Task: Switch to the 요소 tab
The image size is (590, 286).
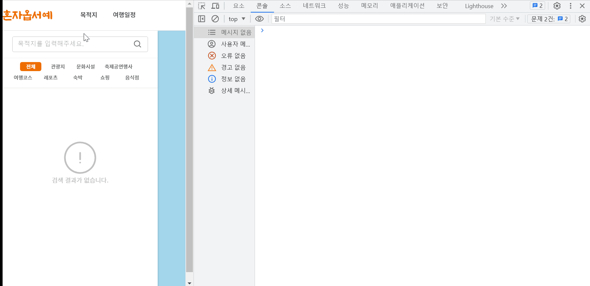Action: (239, 6)
